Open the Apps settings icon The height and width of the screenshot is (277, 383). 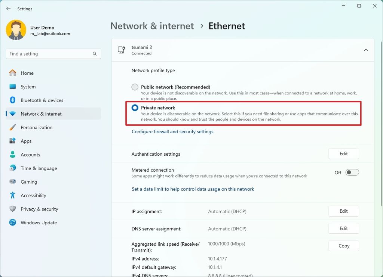(13, 141)
